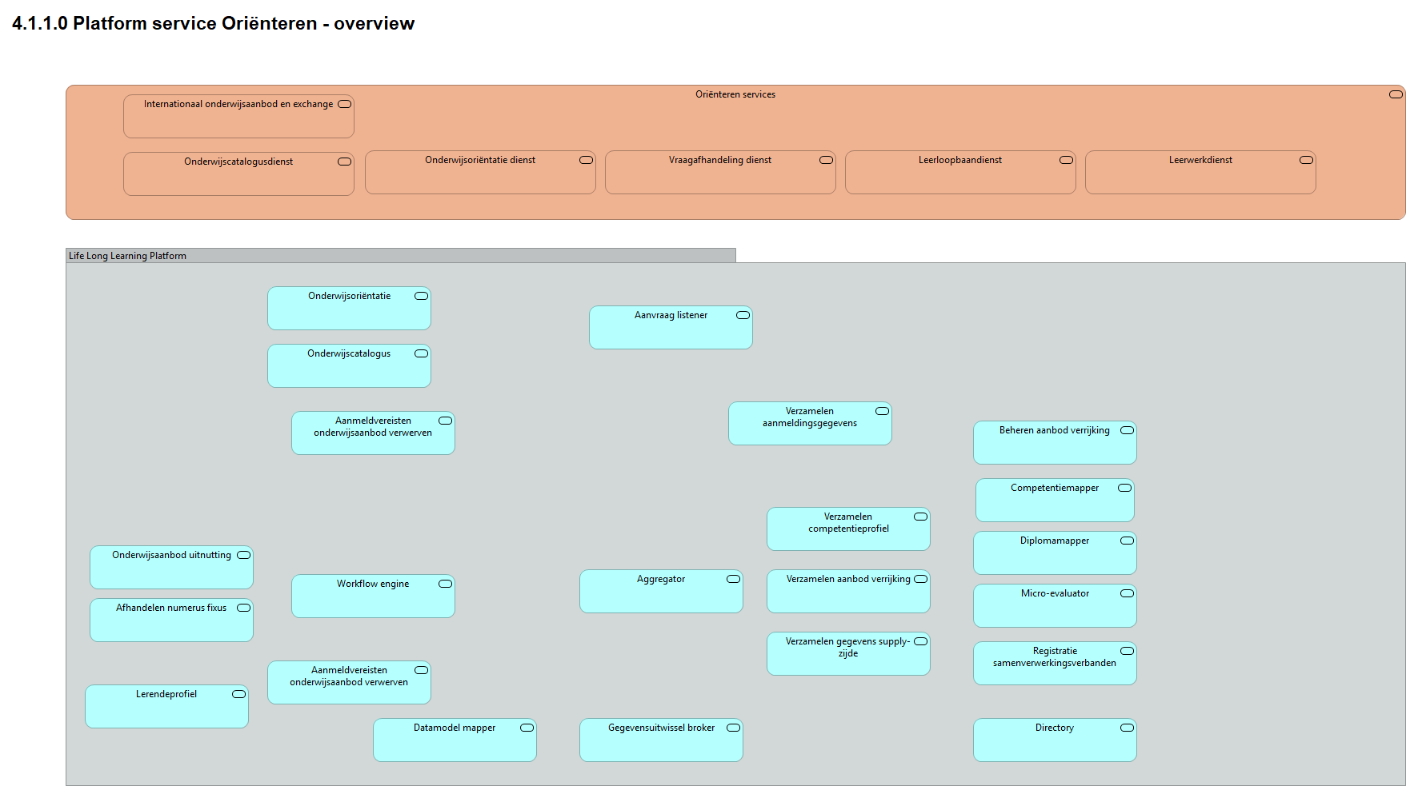Select the Lerendeprofiel element
This screenshot has width=1414, height=794.
point(166,706)
